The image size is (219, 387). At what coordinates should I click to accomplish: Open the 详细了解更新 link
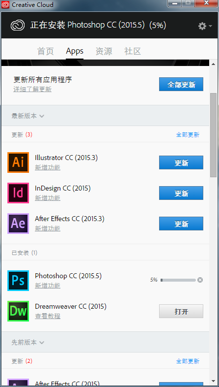click(32, 89)
